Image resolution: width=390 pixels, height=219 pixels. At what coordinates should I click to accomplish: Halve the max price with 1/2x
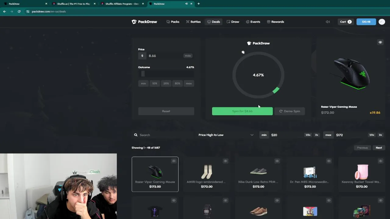tap(372, 135)
